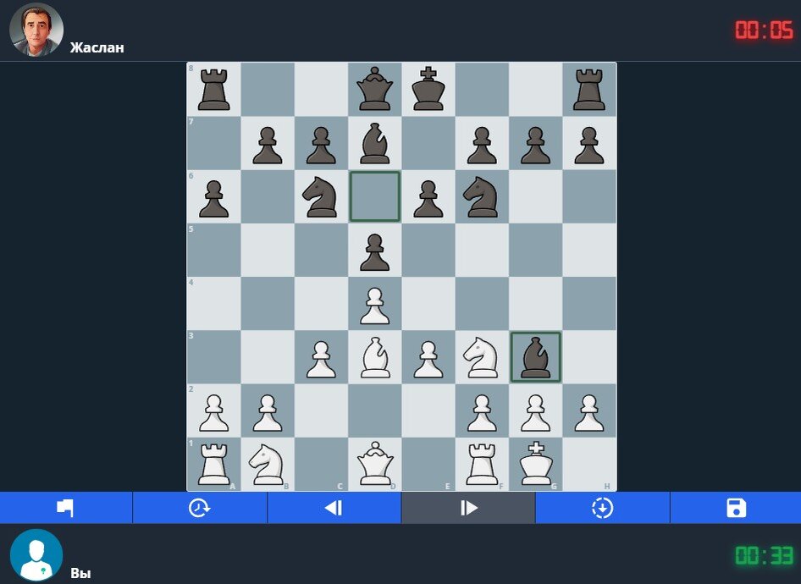Click the black pawn on d5

coord(375,252)
